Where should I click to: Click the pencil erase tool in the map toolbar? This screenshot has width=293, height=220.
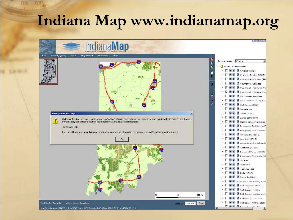pos(212,104)
